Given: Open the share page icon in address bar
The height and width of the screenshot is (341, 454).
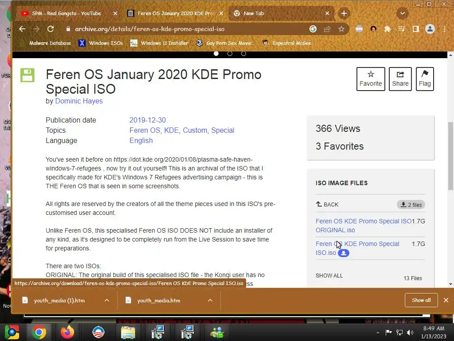Looking at the screenshot, I should (x=327, y=29).
